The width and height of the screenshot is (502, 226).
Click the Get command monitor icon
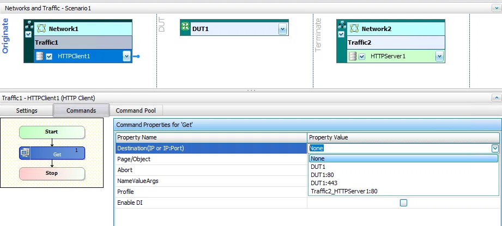tap(25, 153)
